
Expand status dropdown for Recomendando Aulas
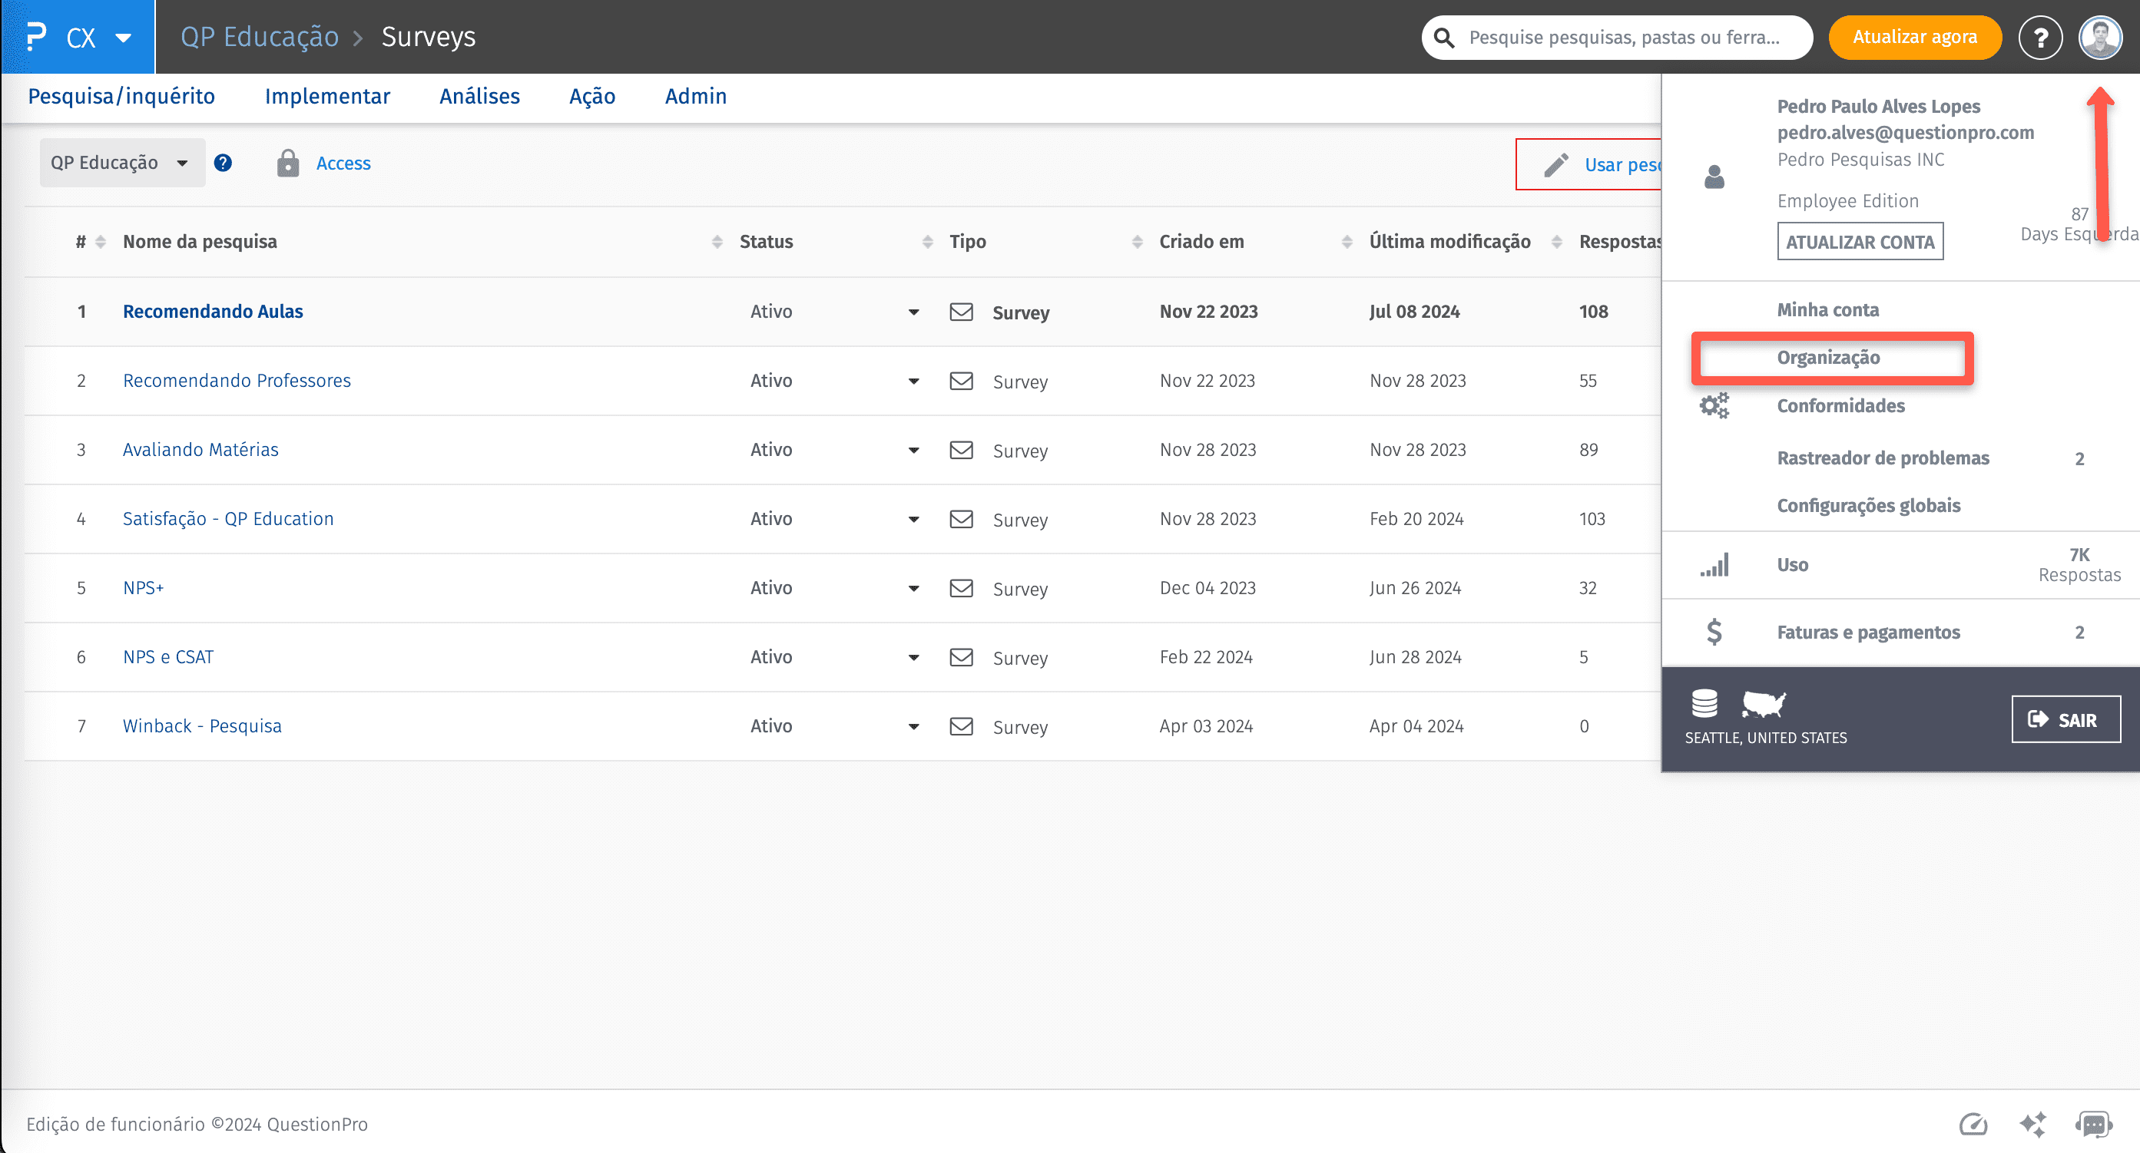click(913, 312)
